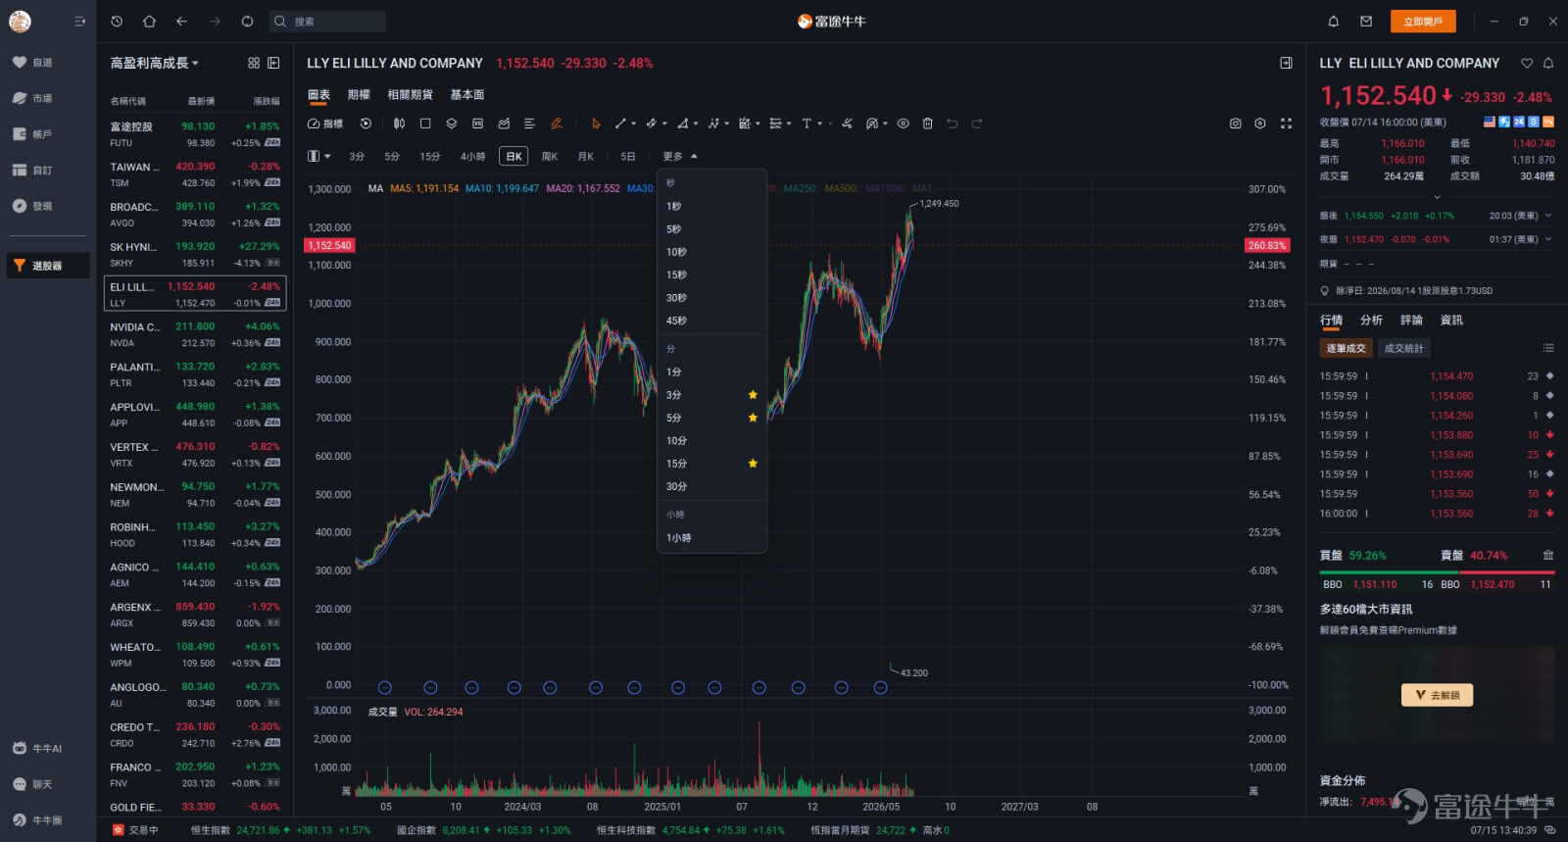Navigate back with the left arrow

click(181, 21)
